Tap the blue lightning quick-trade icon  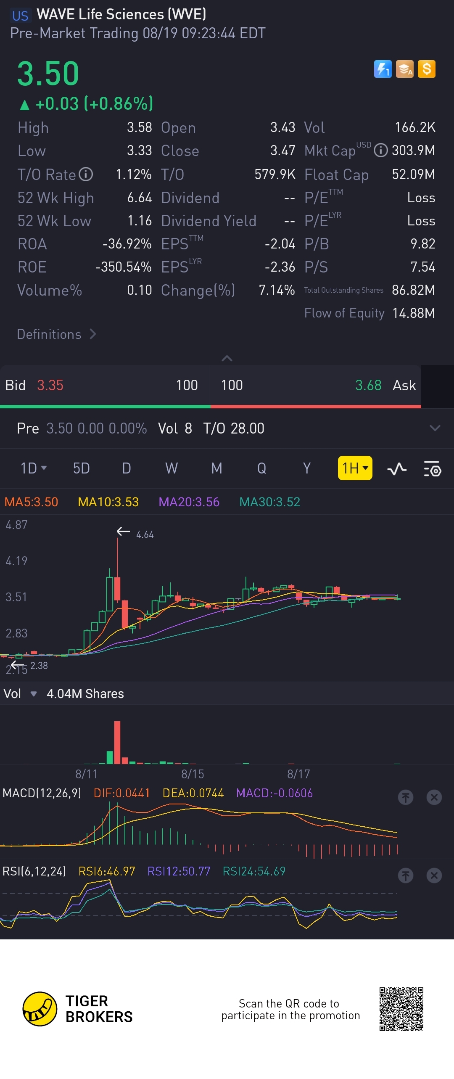point(383,69)
